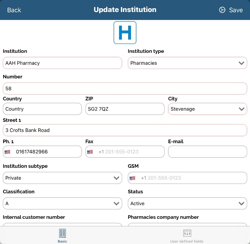250x244 pixels.
Task: Tap the Basic building icon
Action: point(62,233)
